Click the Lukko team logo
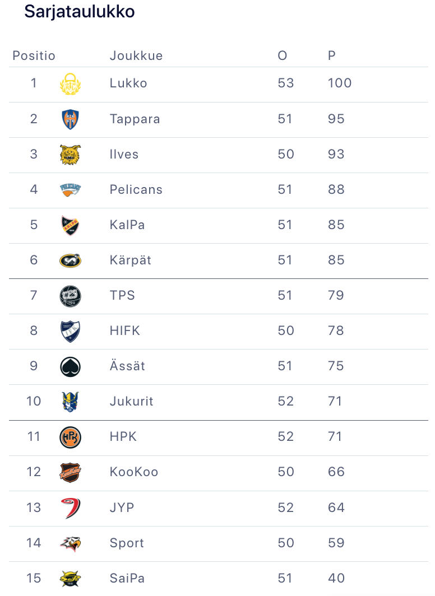435x596 pixels. pyautogui.click(x=70, y=84)
